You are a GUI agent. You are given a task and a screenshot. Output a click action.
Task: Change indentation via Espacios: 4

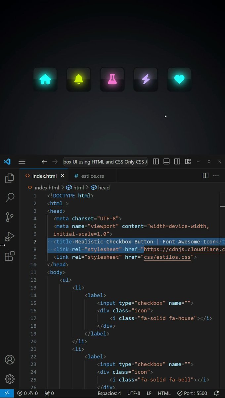coord(109,393)
